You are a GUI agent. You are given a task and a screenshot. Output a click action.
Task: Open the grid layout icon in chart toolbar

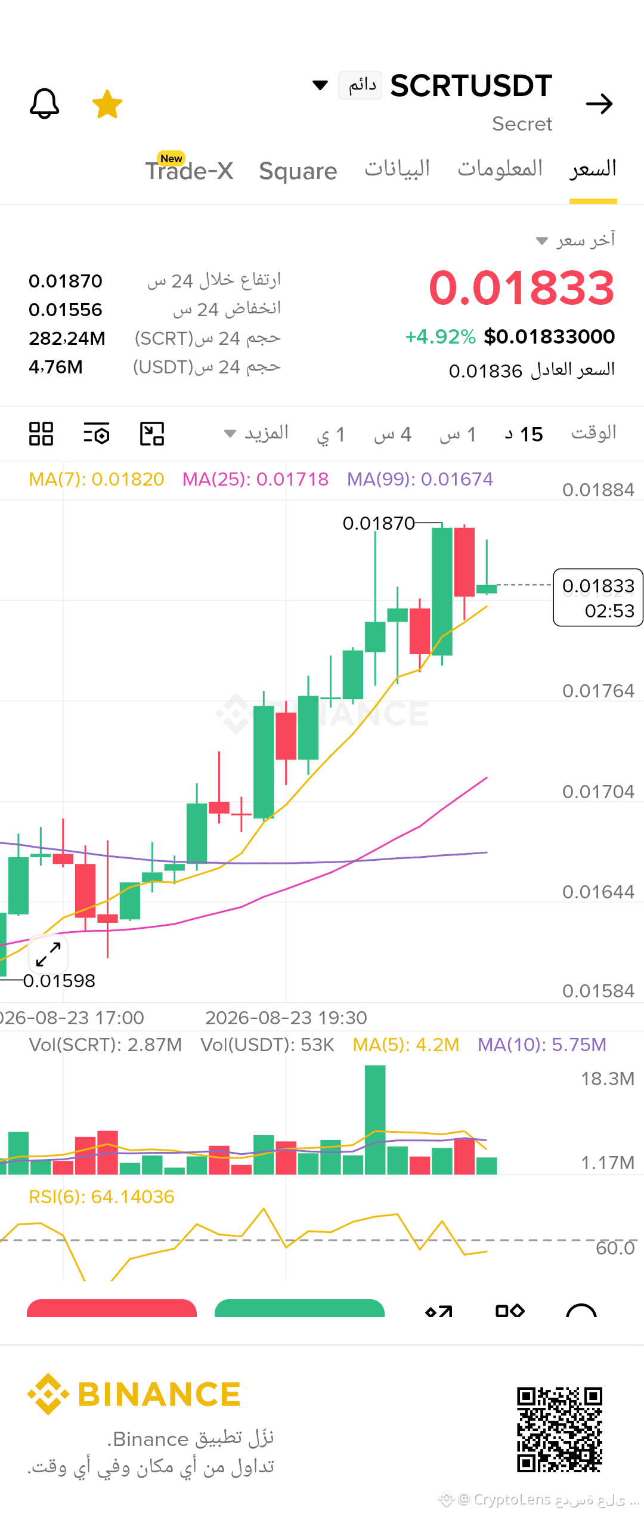(41, 434)
